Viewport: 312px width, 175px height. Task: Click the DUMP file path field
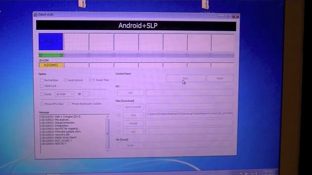pos(189,144)
